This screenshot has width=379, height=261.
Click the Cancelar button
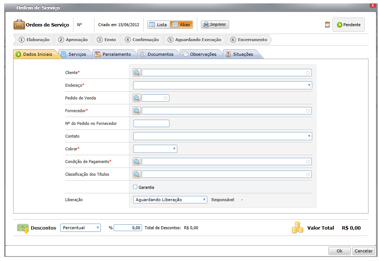point(364,251)
